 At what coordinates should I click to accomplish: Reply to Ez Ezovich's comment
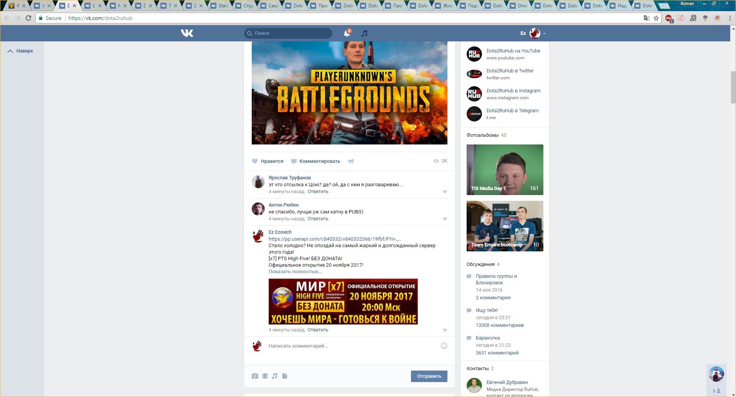(x=318, y=330)
